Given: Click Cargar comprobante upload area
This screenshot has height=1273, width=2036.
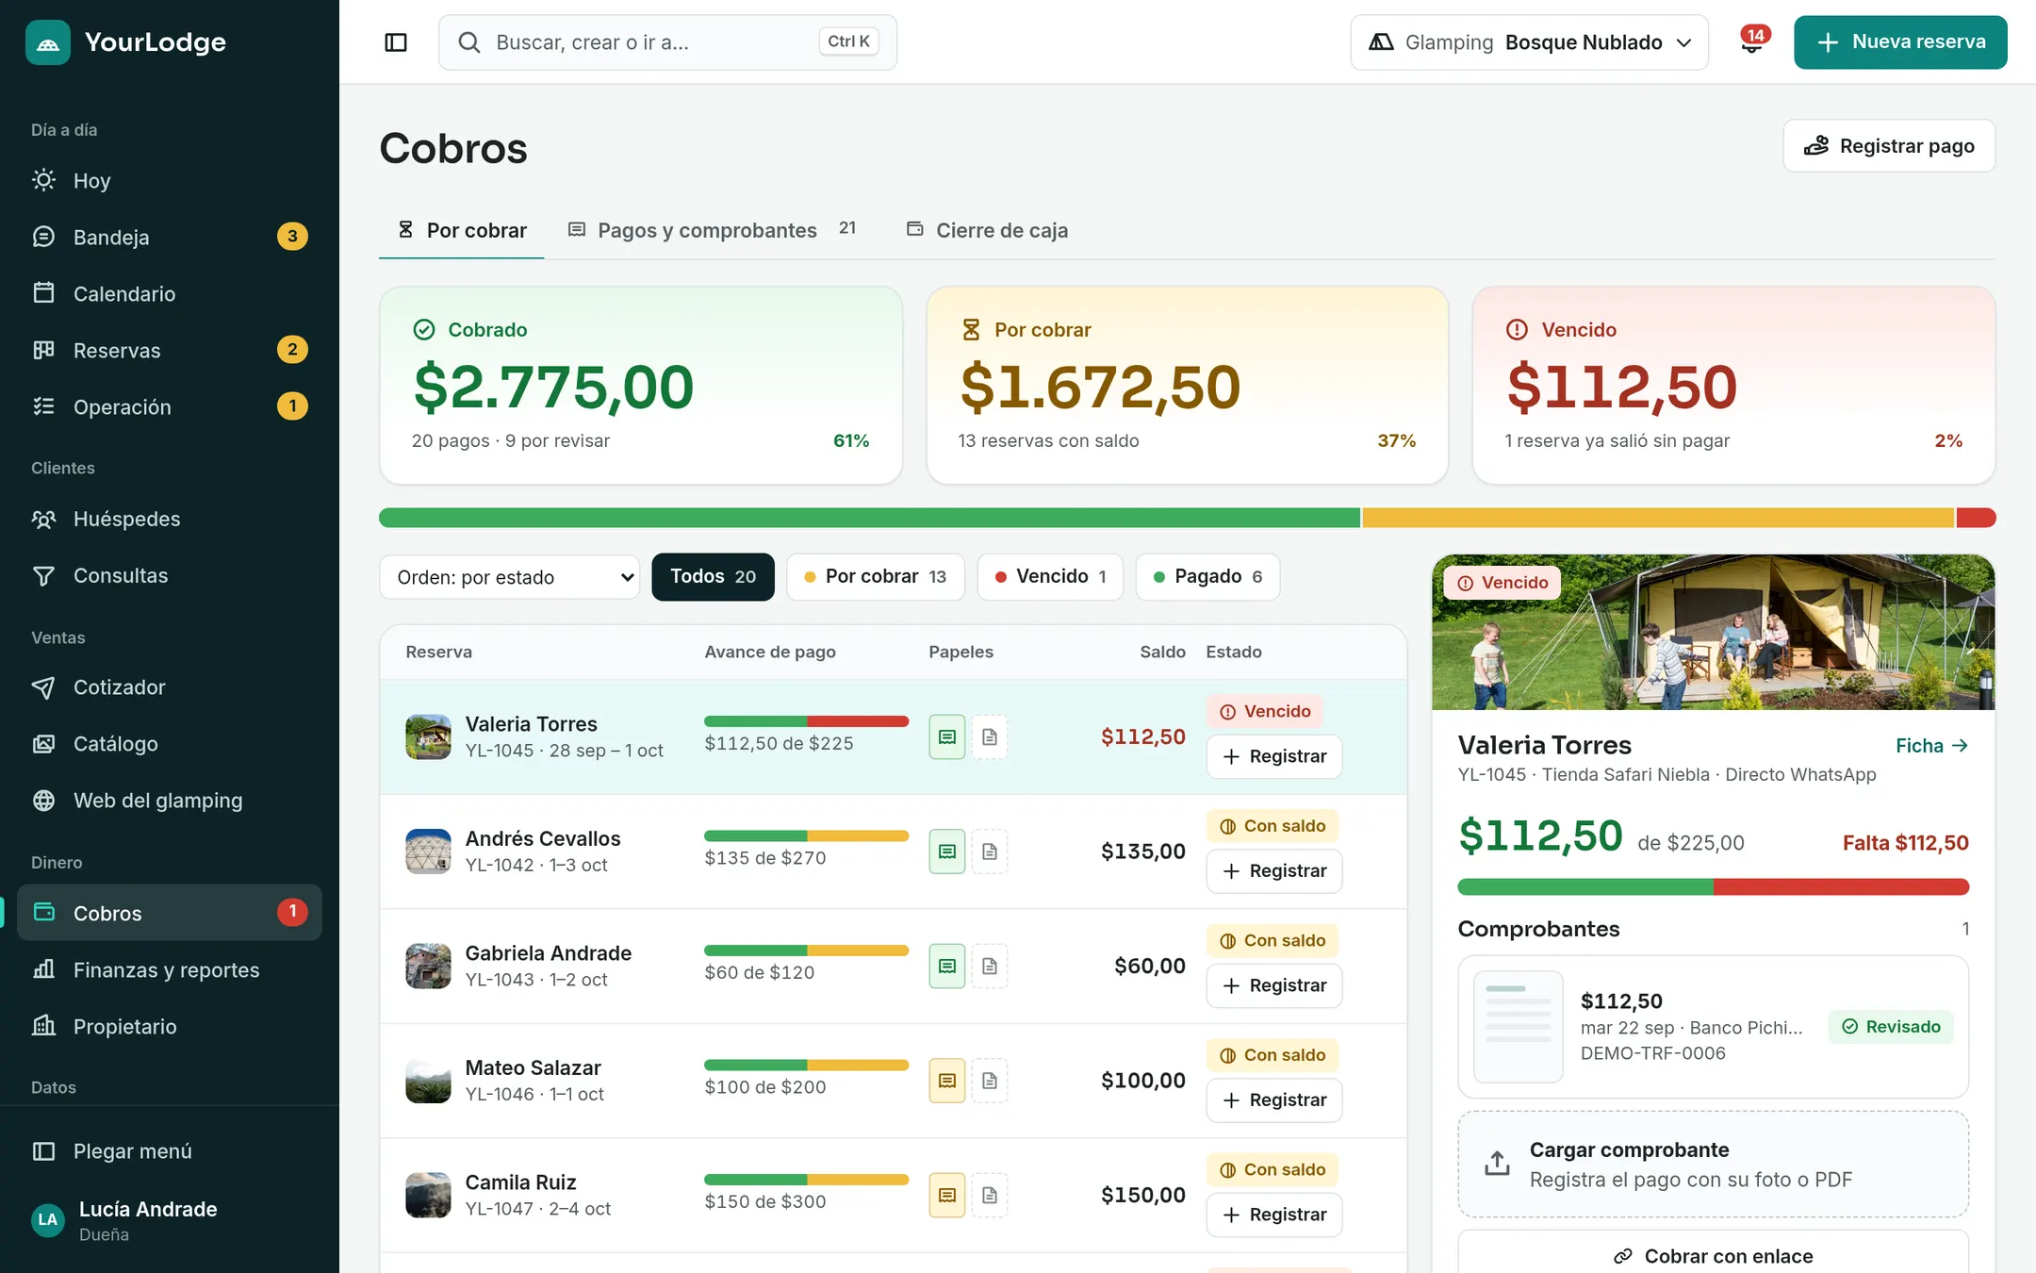Looking at the screenshot, I should click(x=1713, y=1165).
